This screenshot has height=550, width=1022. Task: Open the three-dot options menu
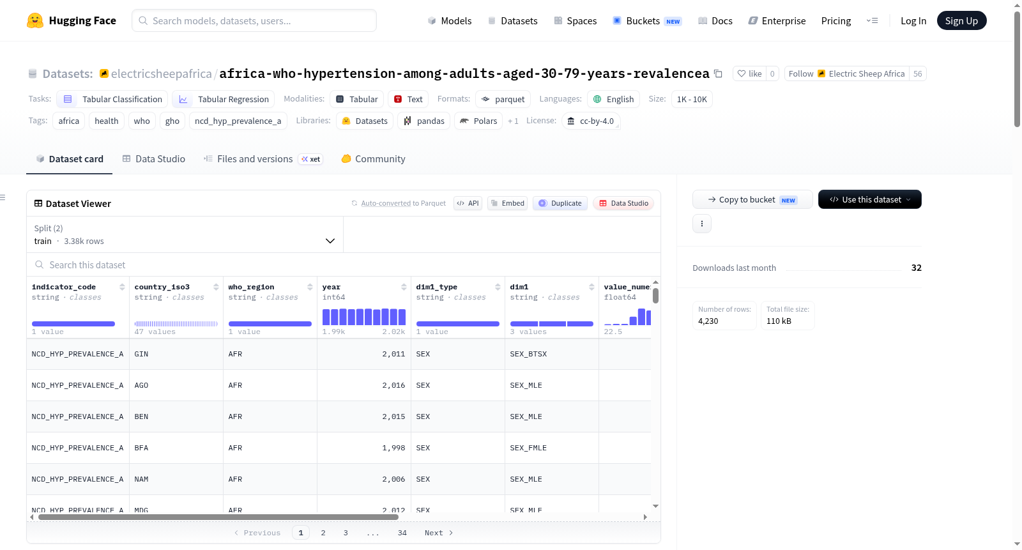[x=702, y=224]
